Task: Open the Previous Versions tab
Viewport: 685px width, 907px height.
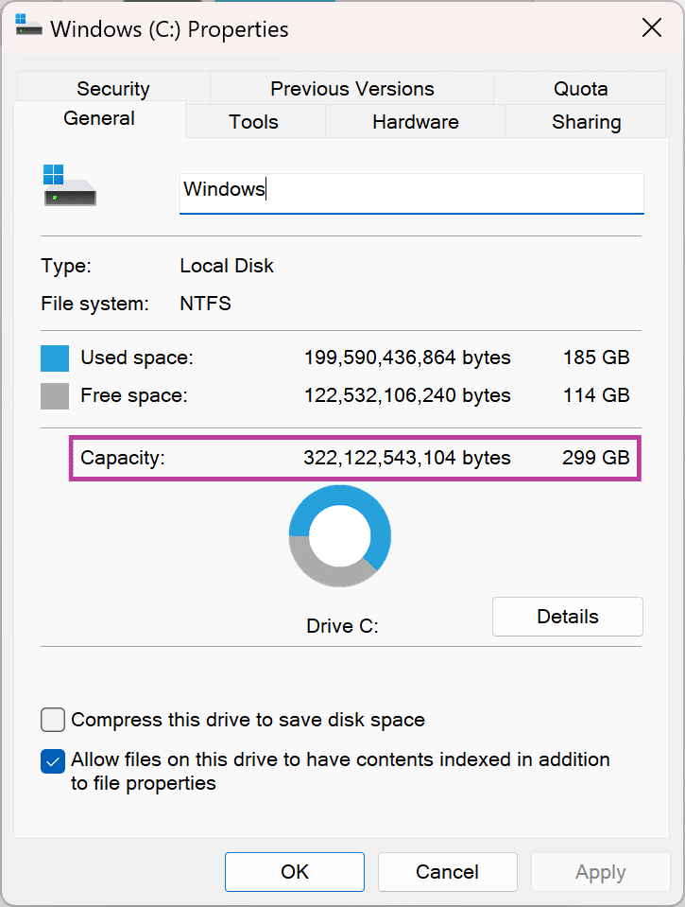Action: point(352,89)
